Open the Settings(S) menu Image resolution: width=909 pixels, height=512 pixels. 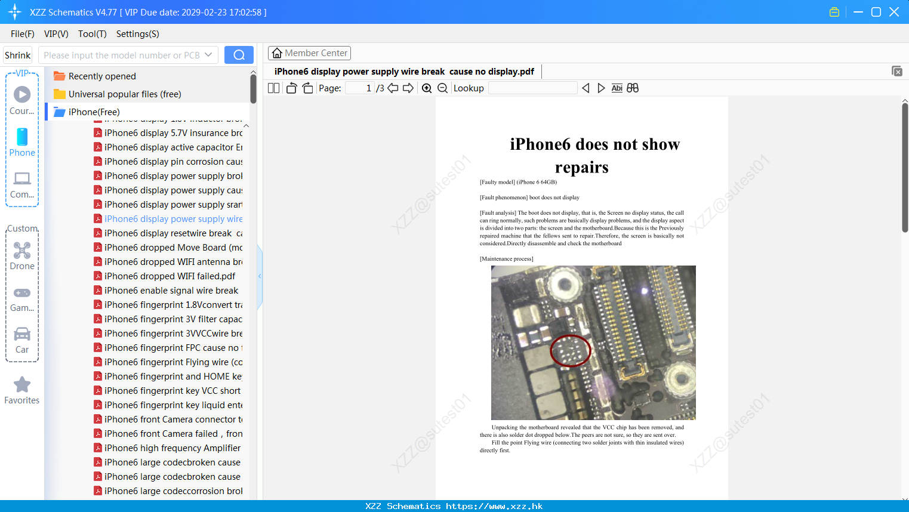click(x=138, y=34)
